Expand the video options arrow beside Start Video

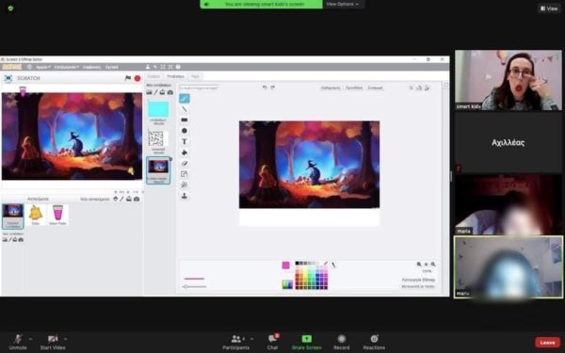[x=65, y=339]
